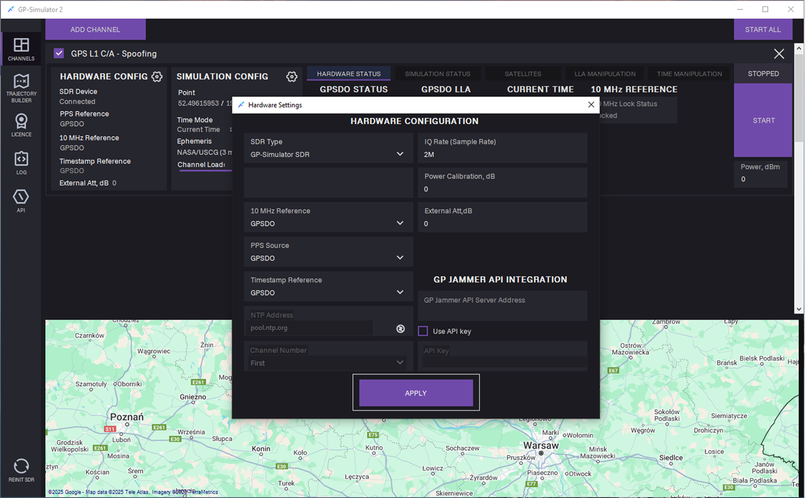Maximize the GP-Simulator 2 window
This screenshot has height=498, width=809.
(x=765, y=9)
